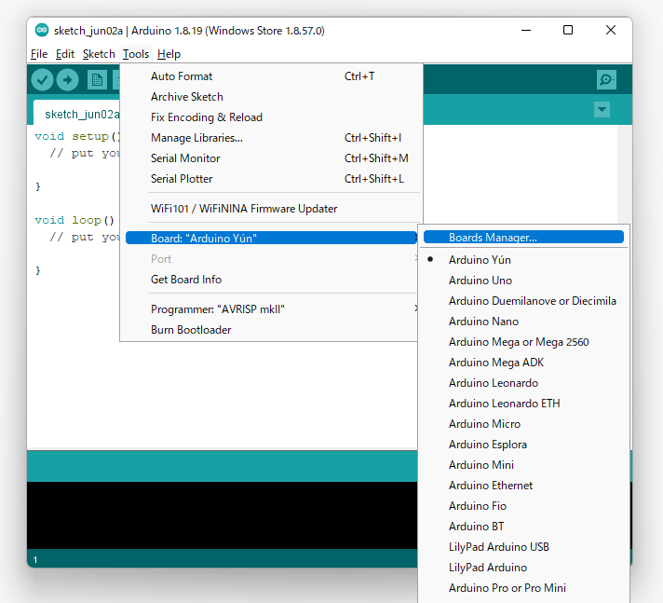Close the Arduino IDE window
This screenshot has width=663, height=603.
point(611,30)
